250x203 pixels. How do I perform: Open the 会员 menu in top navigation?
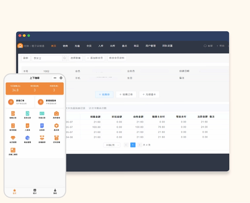pyautogui.click(x=89, y=46)
